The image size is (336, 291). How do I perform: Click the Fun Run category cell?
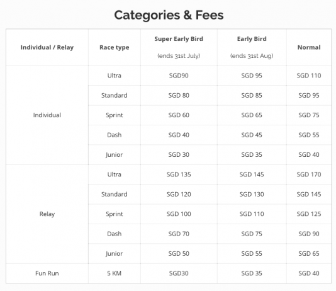(47, 273)
